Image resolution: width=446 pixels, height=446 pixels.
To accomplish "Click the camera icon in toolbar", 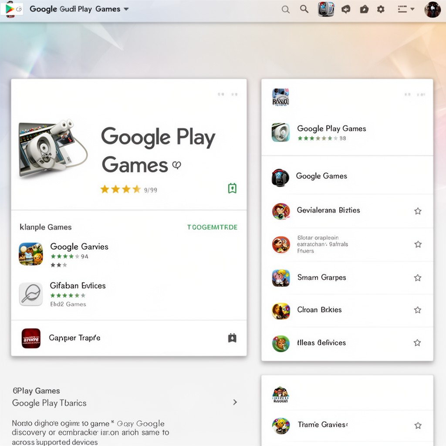I will pyautogui.click(x=364, y=10).
